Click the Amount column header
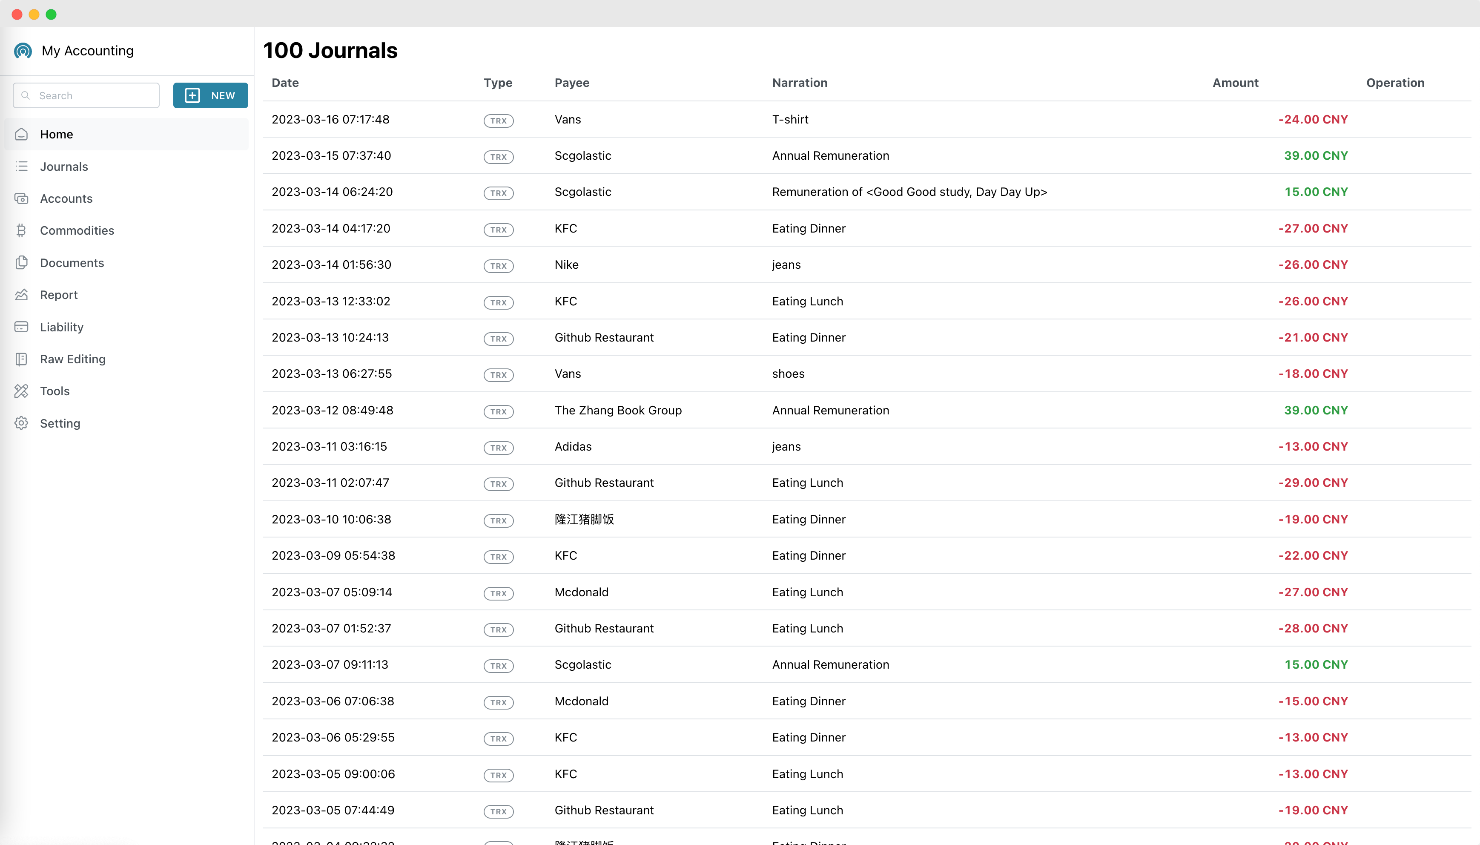 pyautogui.click(x=1235, y=83)
